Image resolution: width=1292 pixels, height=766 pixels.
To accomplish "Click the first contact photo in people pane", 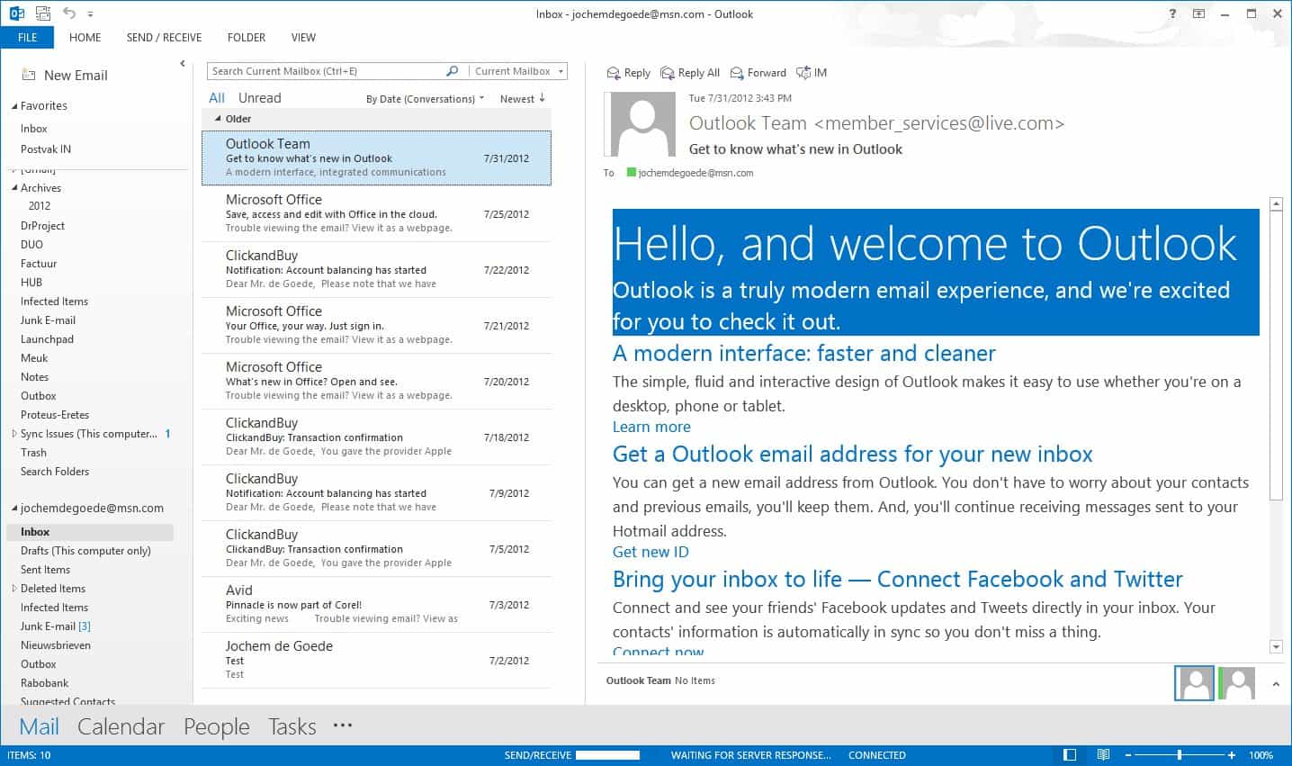I will click(x=1194, y=683).
